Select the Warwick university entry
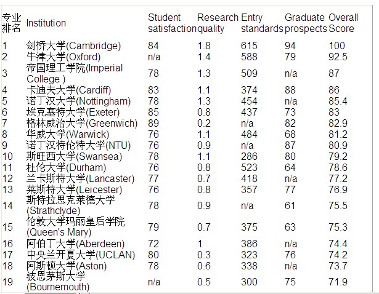Viewport: 379px width, 294px height. [68, 134]
